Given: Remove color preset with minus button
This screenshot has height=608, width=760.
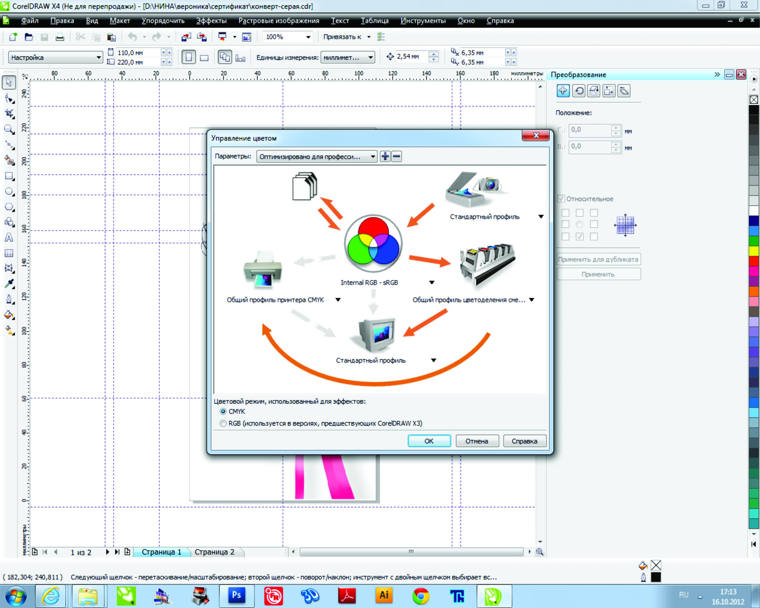Looking at the screenshot, I should [397, 156].
